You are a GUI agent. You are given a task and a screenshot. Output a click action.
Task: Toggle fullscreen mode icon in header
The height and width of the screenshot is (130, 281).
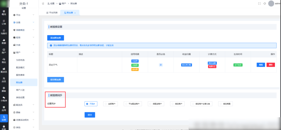click(x=259, y=4)
